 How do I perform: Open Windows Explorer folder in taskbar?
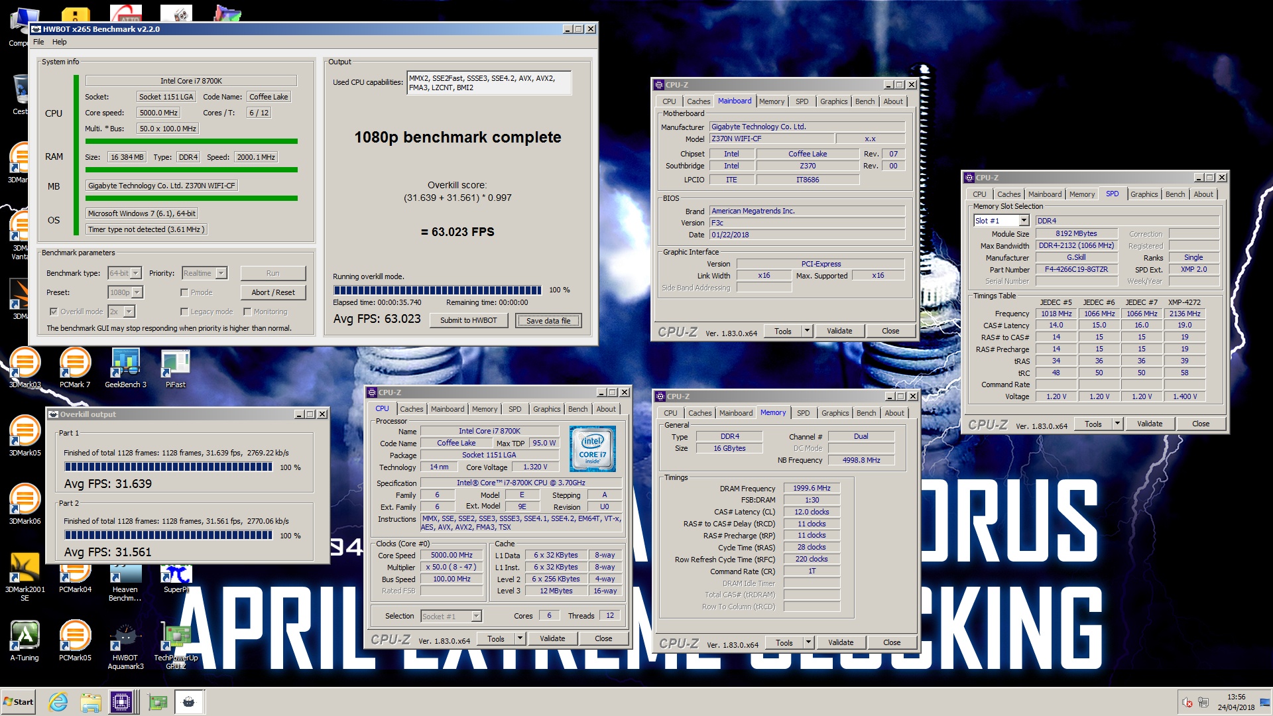[x=91, y=702]
